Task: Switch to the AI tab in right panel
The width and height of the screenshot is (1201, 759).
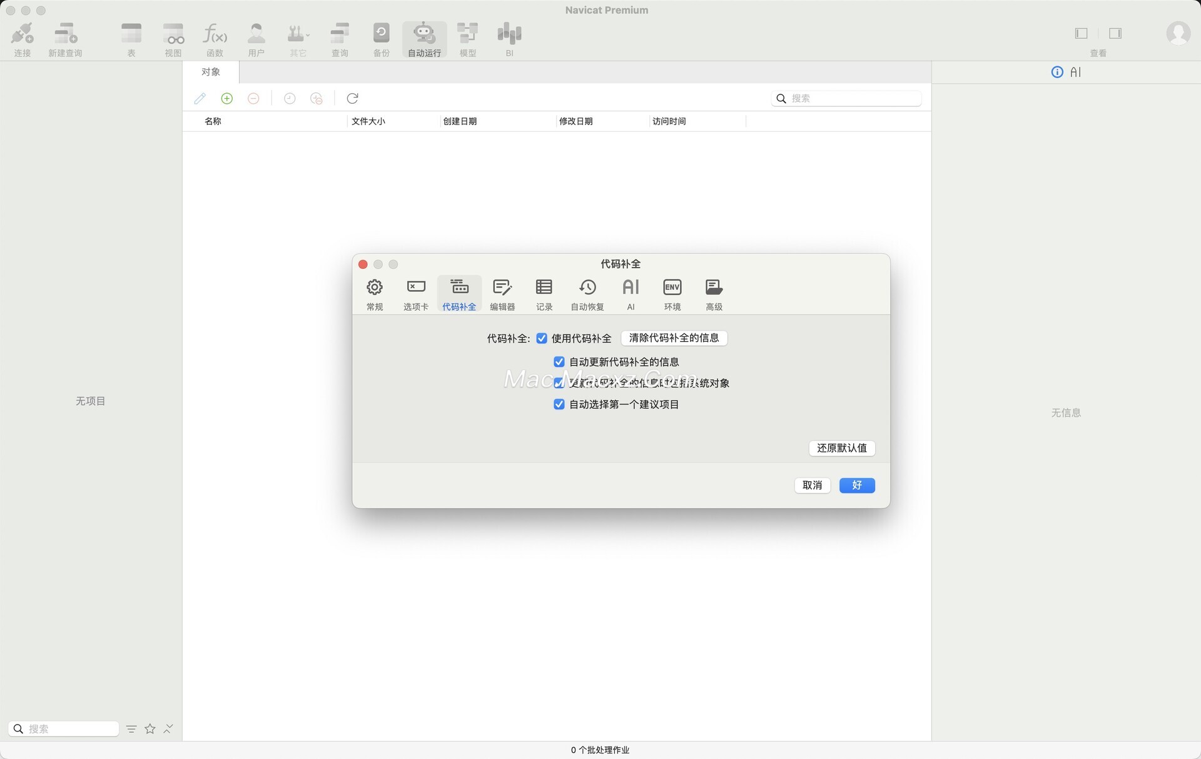Action: tap(1075, 72)
